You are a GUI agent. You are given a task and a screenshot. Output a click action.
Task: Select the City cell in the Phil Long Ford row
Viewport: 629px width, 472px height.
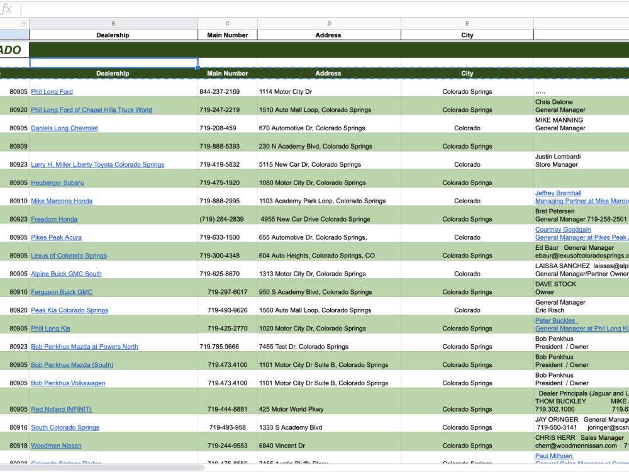(467, 88)
